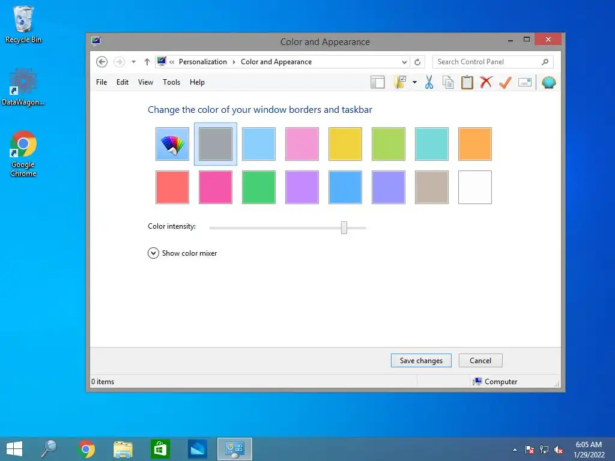Open the View menu
615x461 pixels.
(145, 82)
